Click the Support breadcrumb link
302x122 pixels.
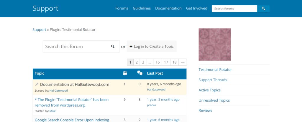[x=39, y=29]
